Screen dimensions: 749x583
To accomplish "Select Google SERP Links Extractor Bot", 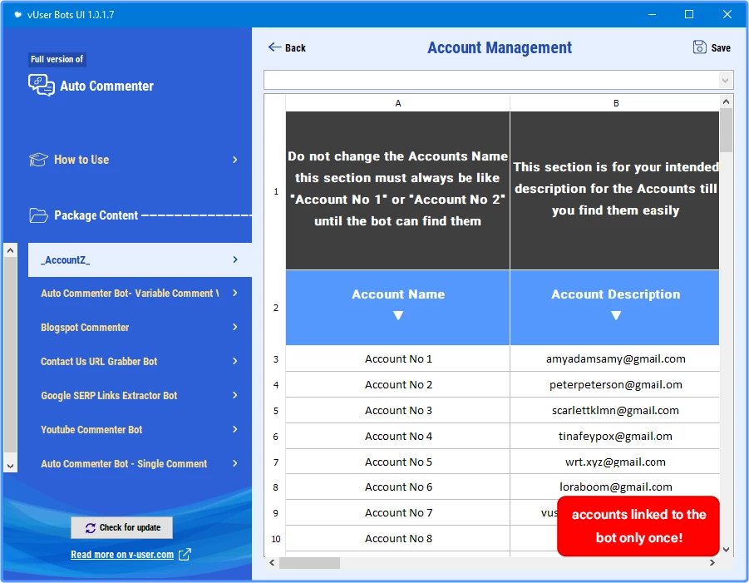I will tap(140, 396).
